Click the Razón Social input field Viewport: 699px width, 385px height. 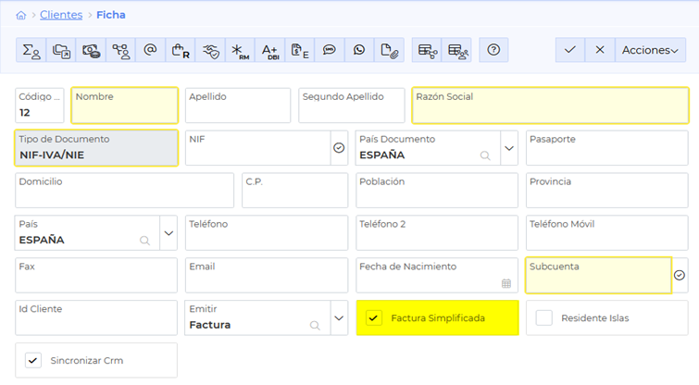(x=550, y=110)
